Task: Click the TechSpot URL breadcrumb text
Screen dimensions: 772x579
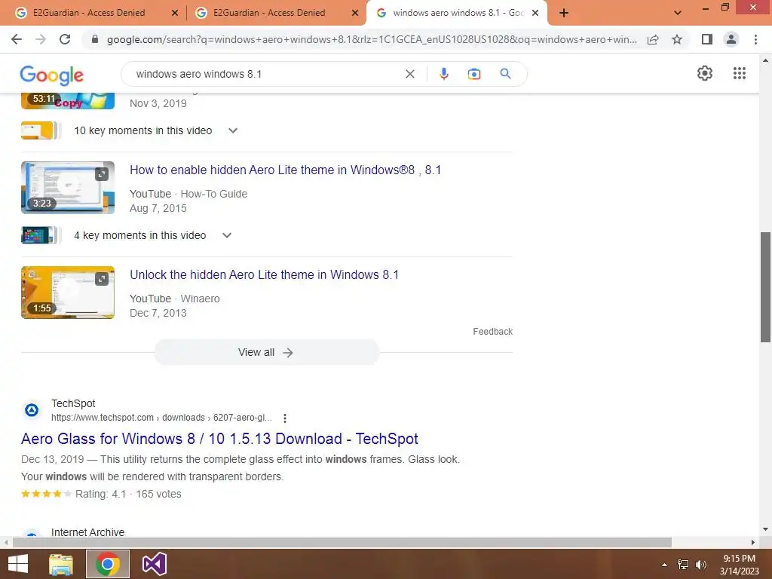Action: [161, 418]
